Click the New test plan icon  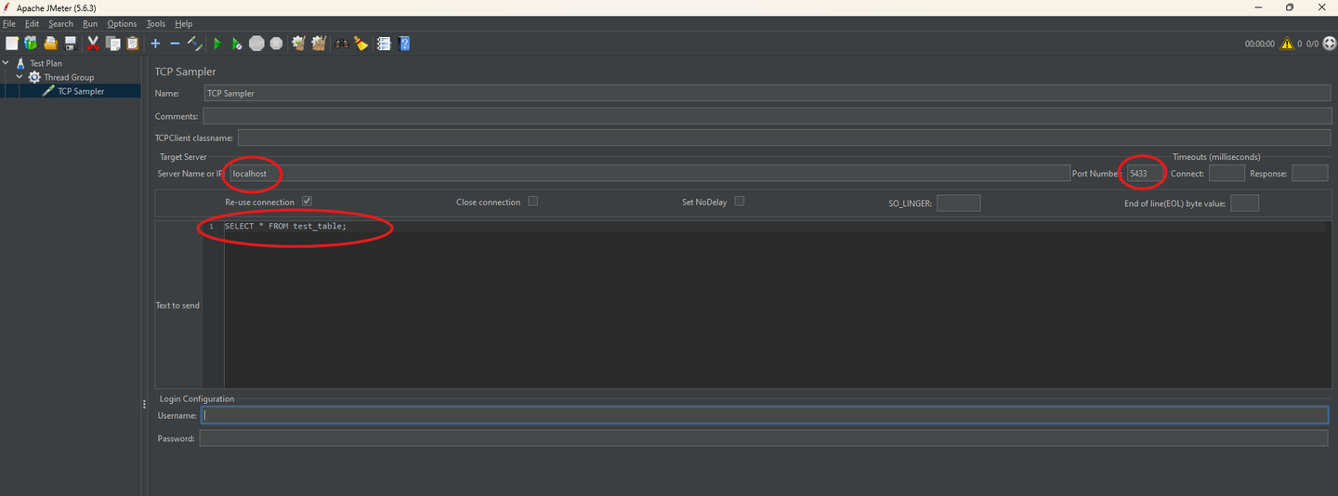pos(11,44)
